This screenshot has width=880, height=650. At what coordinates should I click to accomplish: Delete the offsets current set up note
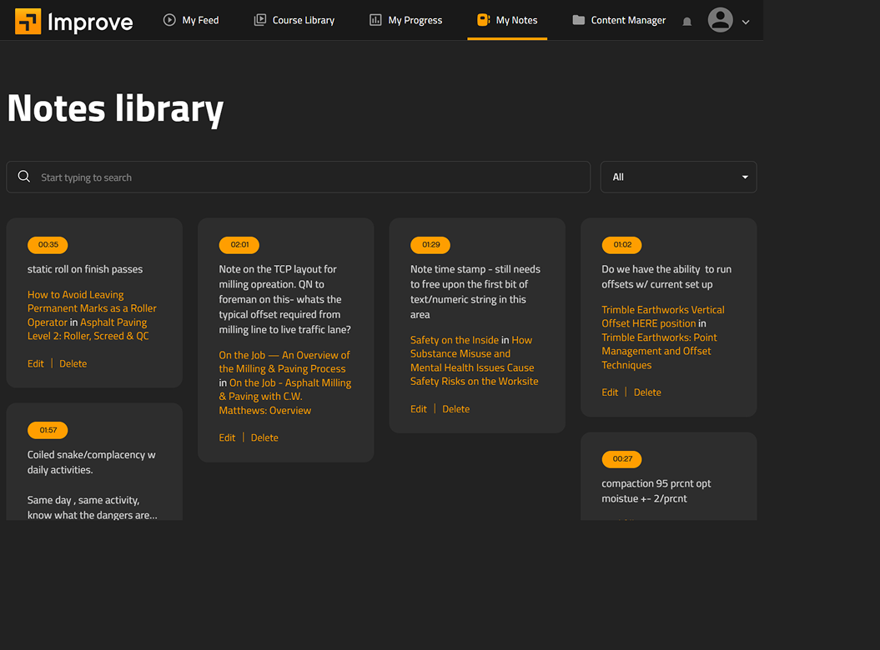point(647,392)
